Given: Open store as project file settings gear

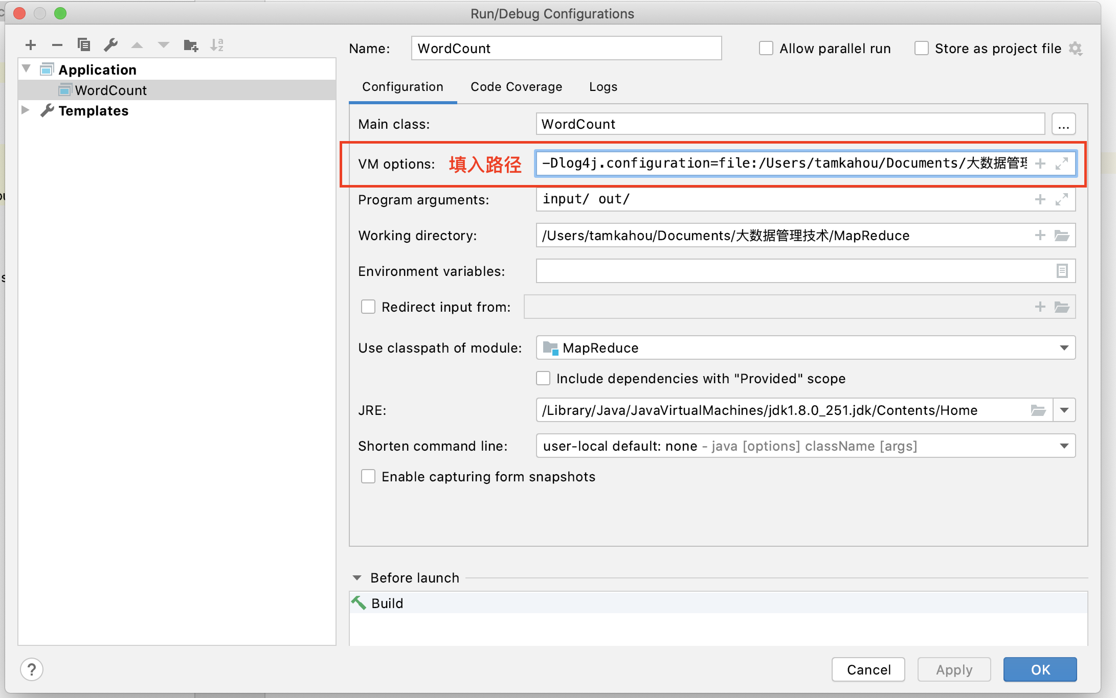Looking at the screenshot, I should point(1076,48).
